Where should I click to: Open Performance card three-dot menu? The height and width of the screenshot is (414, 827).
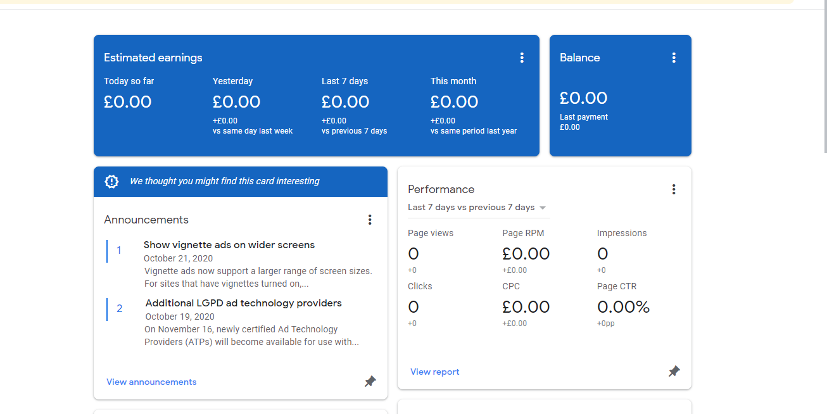(674, 189)
